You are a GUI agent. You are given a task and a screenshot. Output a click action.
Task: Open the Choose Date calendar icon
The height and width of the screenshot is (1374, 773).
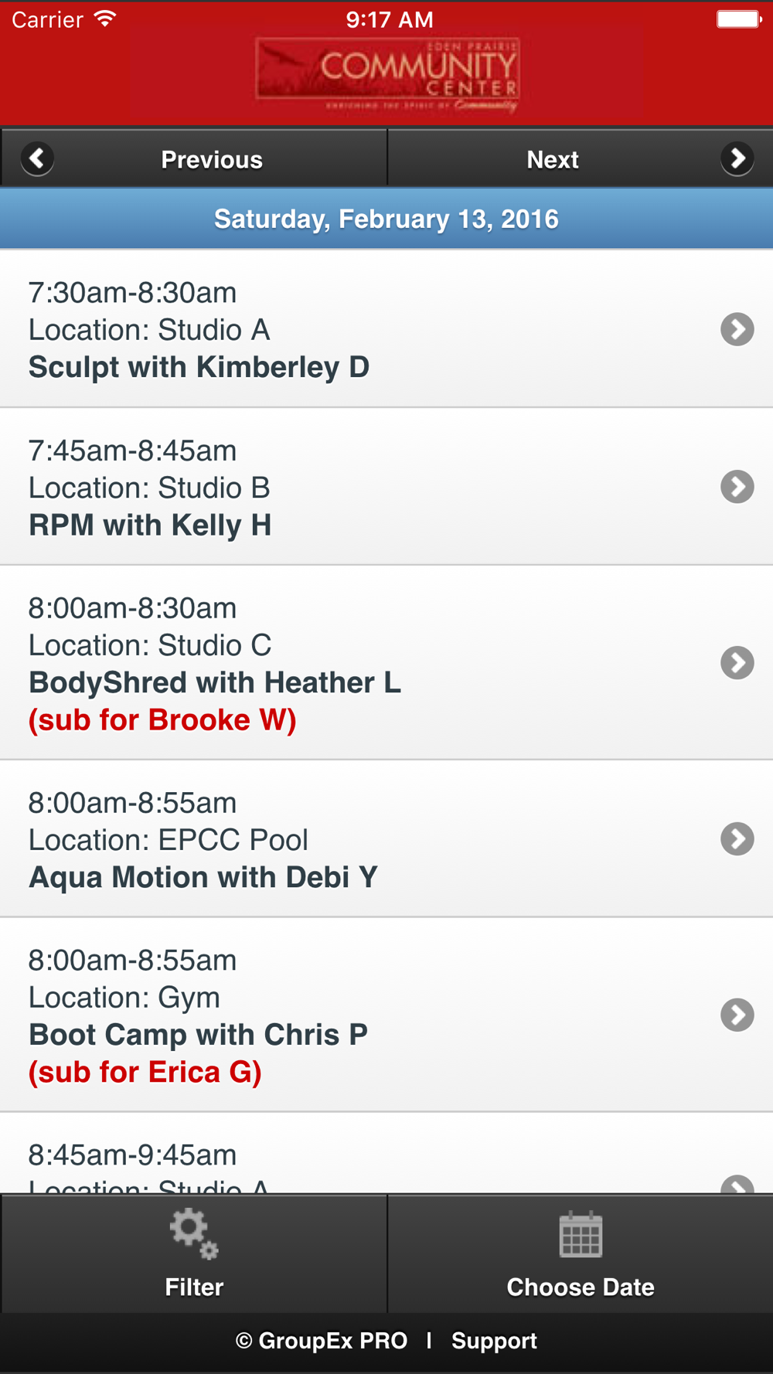coord(581,1234)
